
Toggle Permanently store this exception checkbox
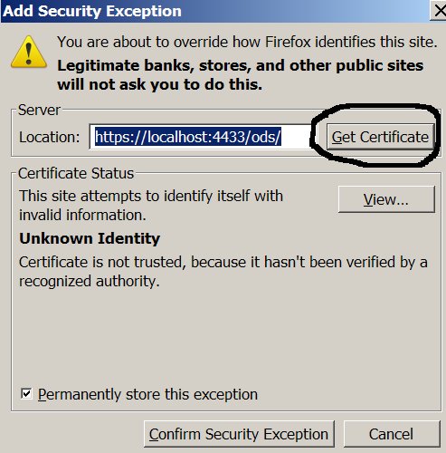pos(26,393)
